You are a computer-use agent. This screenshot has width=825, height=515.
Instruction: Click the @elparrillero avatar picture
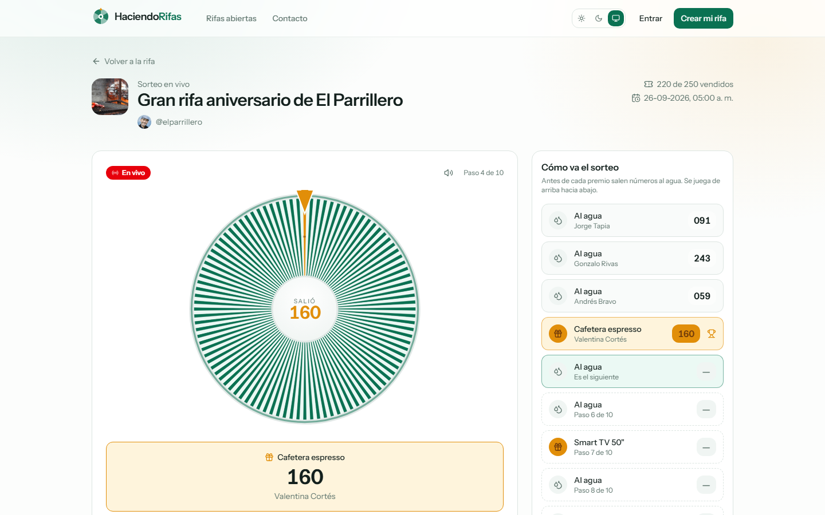click(144, 122)
